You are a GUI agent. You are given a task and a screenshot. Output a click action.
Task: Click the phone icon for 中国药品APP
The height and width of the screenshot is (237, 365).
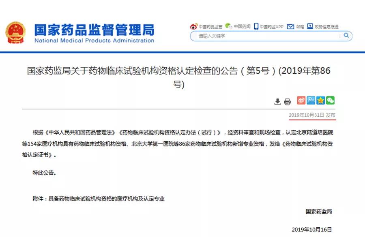[256, 26]
